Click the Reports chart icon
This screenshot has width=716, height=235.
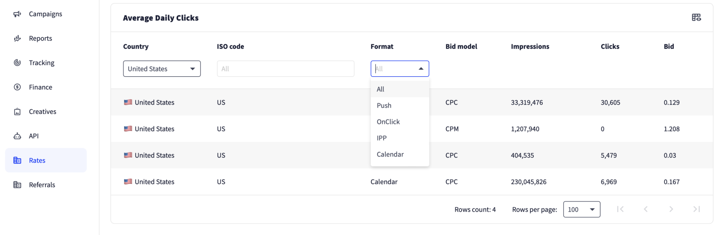[x=17, y=38]
